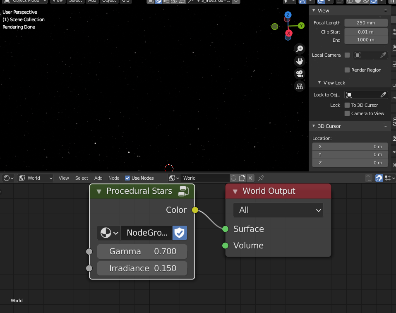
Task: Click the Z axis on the navigation gizmo
Action: pyautogui.click(x=288, y=15)
